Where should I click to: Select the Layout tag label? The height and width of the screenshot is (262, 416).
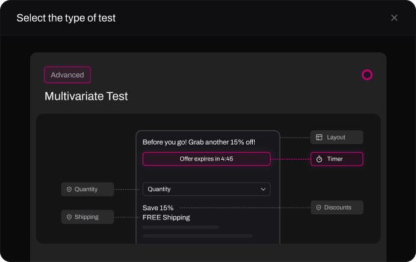tap(336, 138)
